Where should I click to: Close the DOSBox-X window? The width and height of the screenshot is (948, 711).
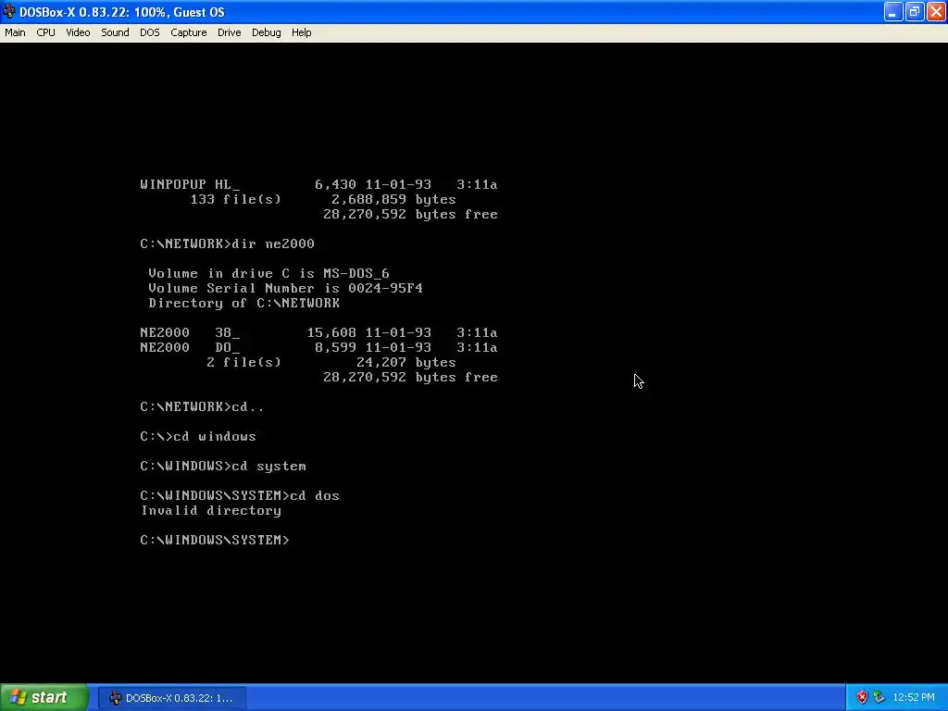click(936, 11)
